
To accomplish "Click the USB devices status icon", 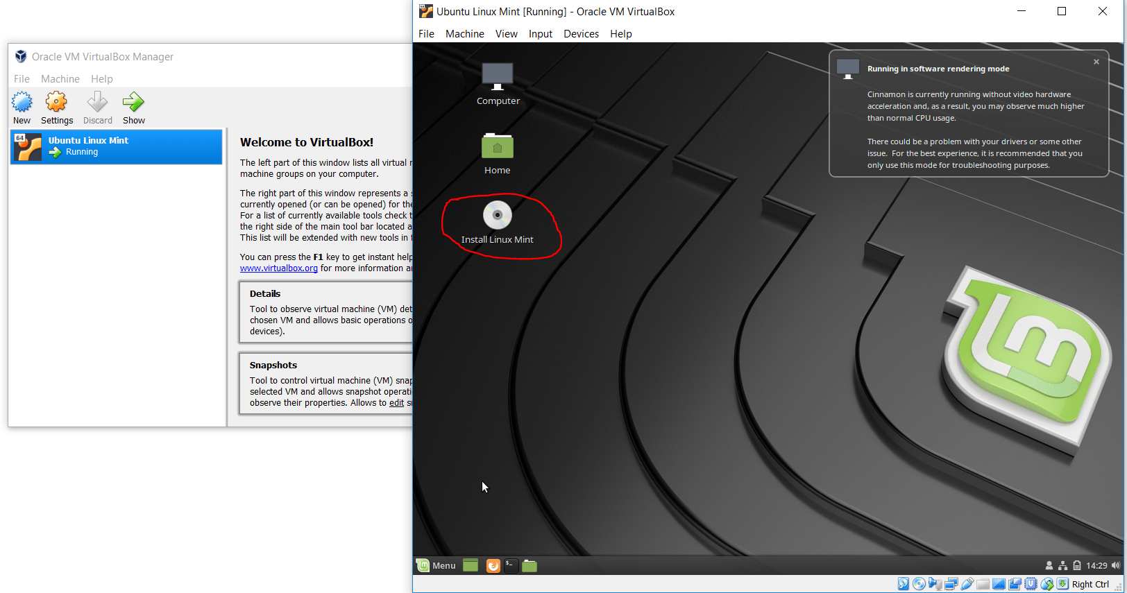I will click(967, 584).
